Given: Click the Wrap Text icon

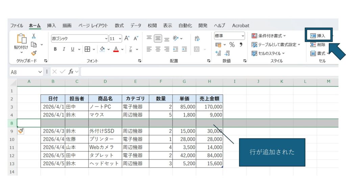Looking at the screenshot, I should [197, 38].
